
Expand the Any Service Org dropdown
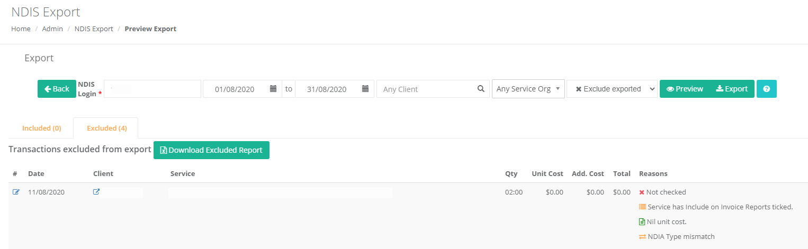click(x=528, y=89)
